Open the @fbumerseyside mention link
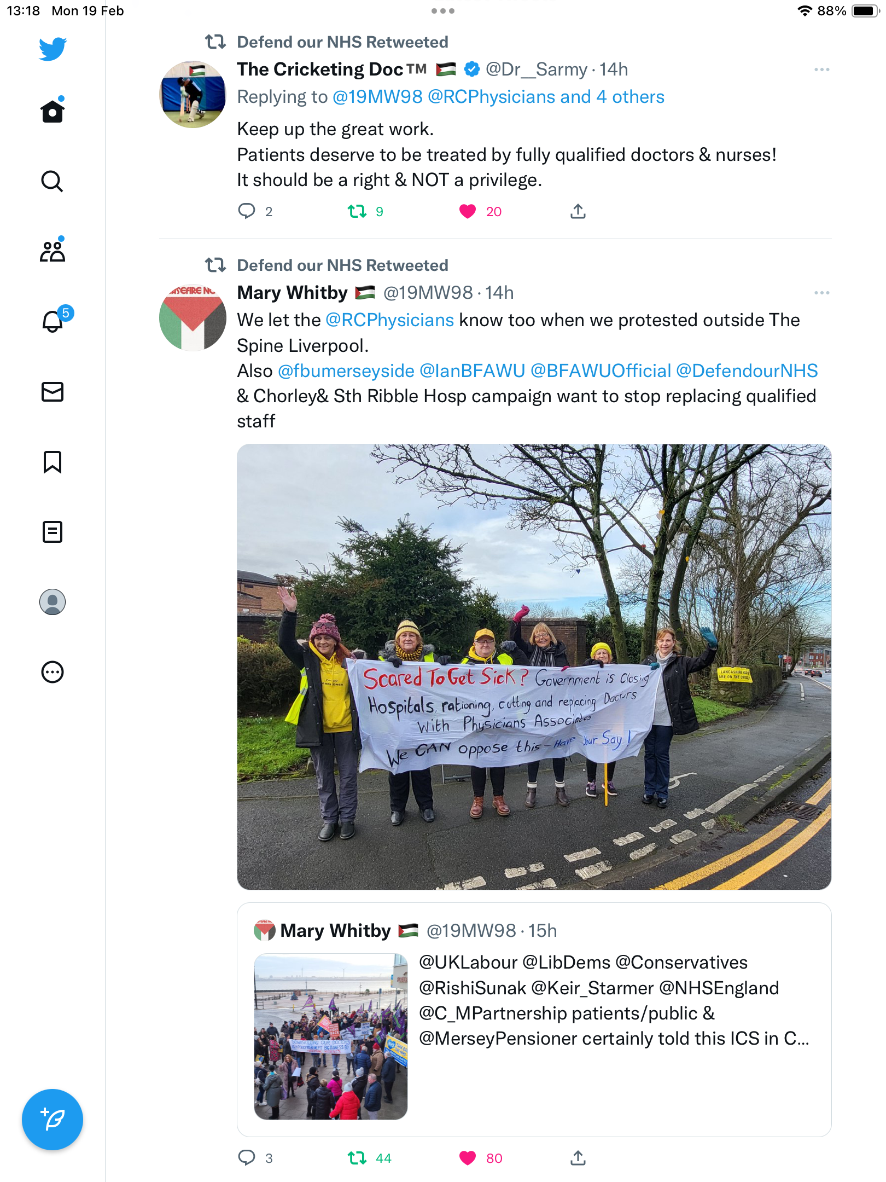The height and width of the screenshot is (1182, 886). pyautogui.click(x=346, y=371)
